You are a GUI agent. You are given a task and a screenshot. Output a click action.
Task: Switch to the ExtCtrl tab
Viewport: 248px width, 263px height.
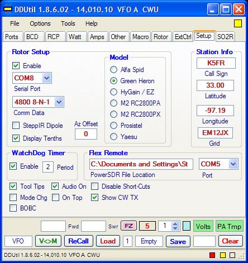click(x=183, y=37)
